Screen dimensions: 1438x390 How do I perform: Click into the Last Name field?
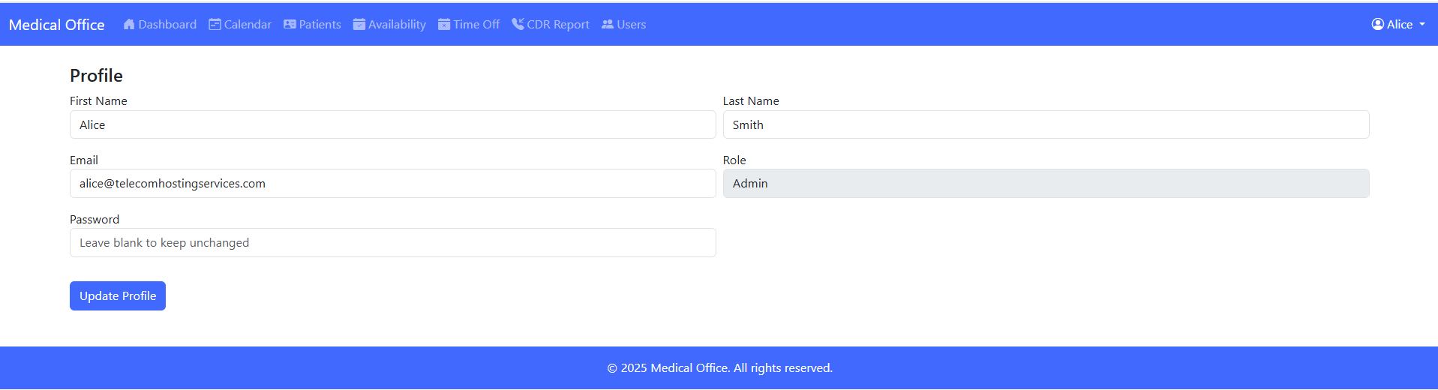click(1046, 124)
